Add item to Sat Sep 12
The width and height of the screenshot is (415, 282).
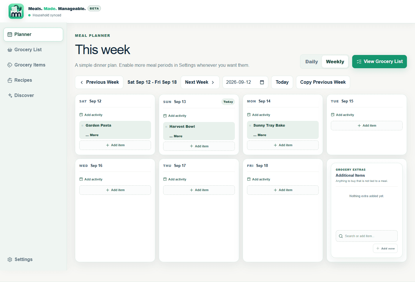tap(115, 145)
